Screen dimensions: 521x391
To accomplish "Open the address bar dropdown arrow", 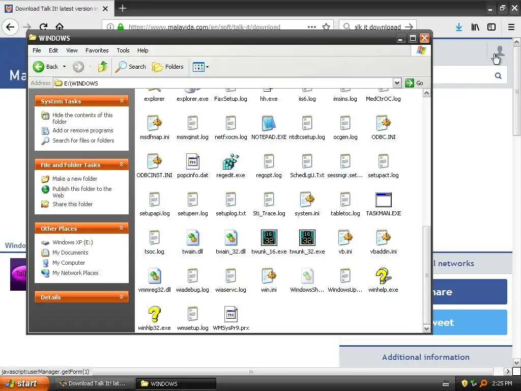I will coord(397,83).
